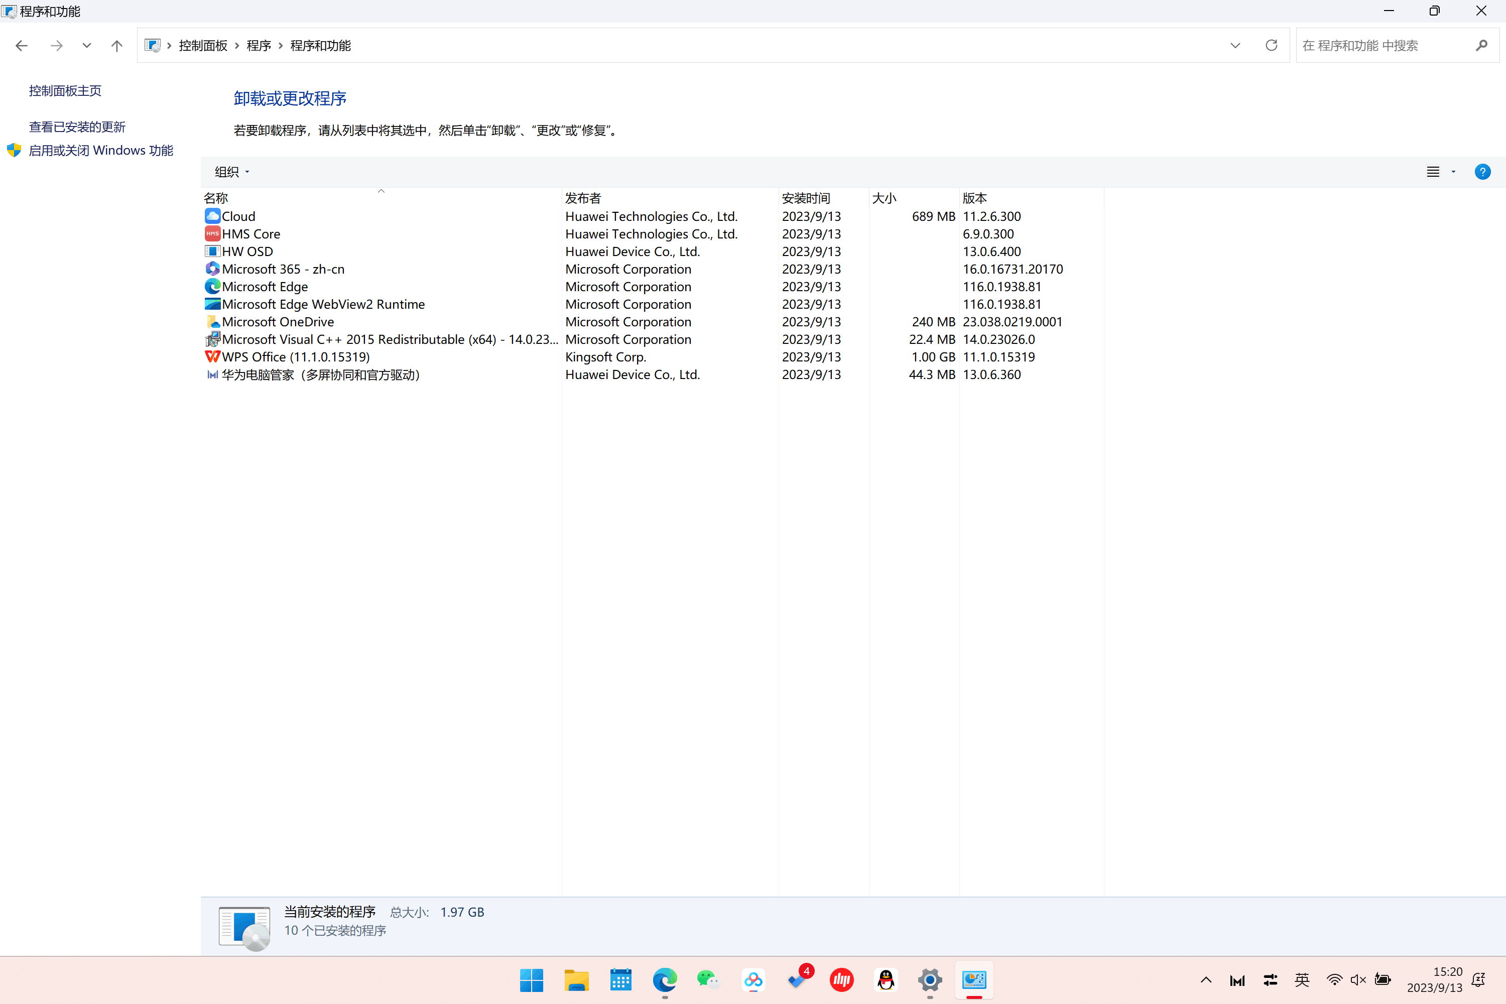Sort list by 大小 column header
Viewport: 1506px width, 1004px height.
coord(884,198)
